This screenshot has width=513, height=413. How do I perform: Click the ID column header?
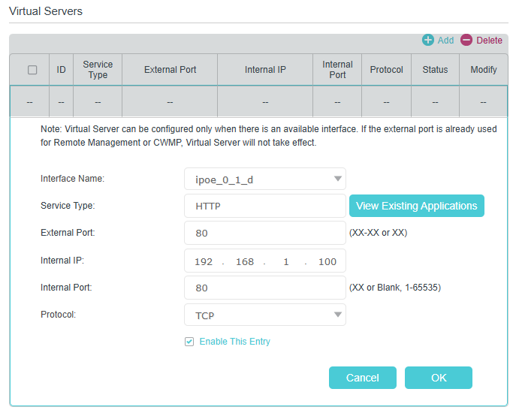click(x=61, y=70)
